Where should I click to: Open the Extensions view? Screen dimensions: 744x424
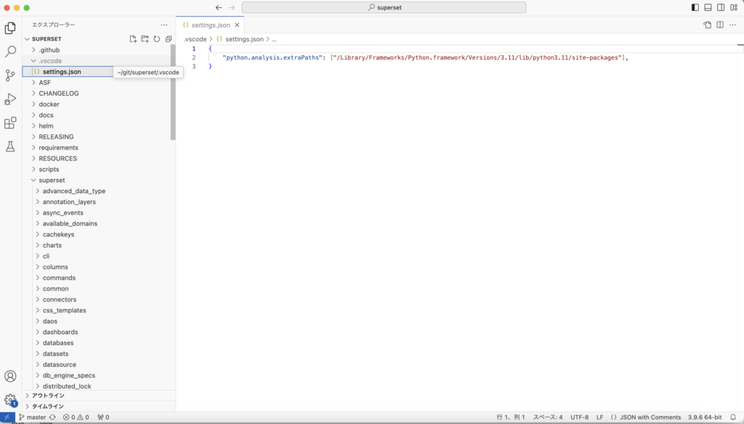tap(10, 123)
